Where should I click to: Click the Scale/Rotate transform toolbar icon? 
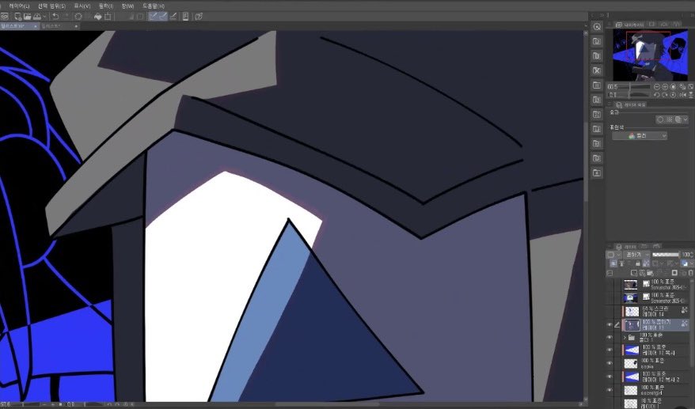[108, 17]
